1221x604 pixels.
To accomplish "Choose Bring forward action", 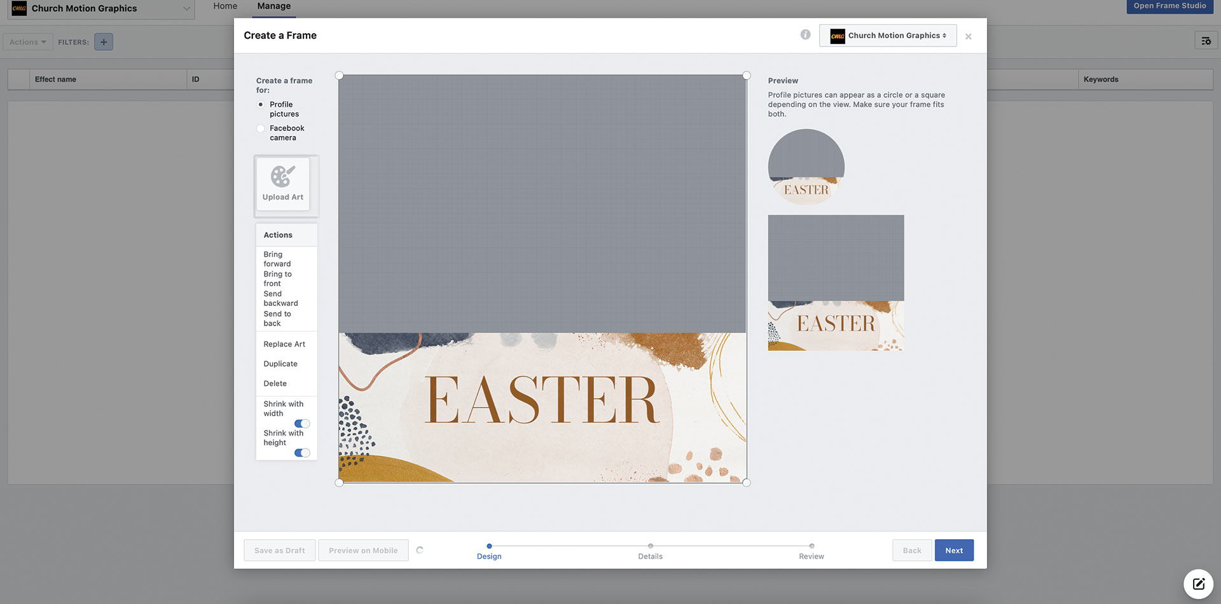I will pos(277,259).
